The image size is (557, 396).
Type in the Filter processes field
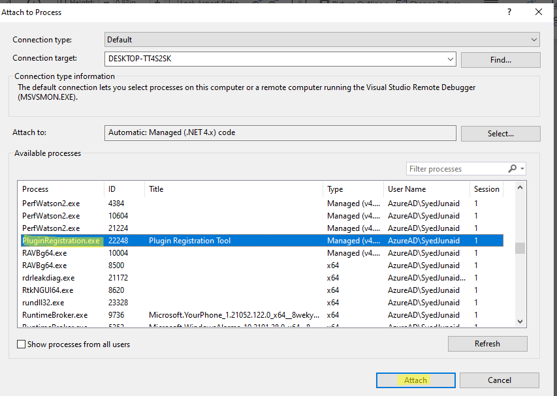tap(457, 169)
